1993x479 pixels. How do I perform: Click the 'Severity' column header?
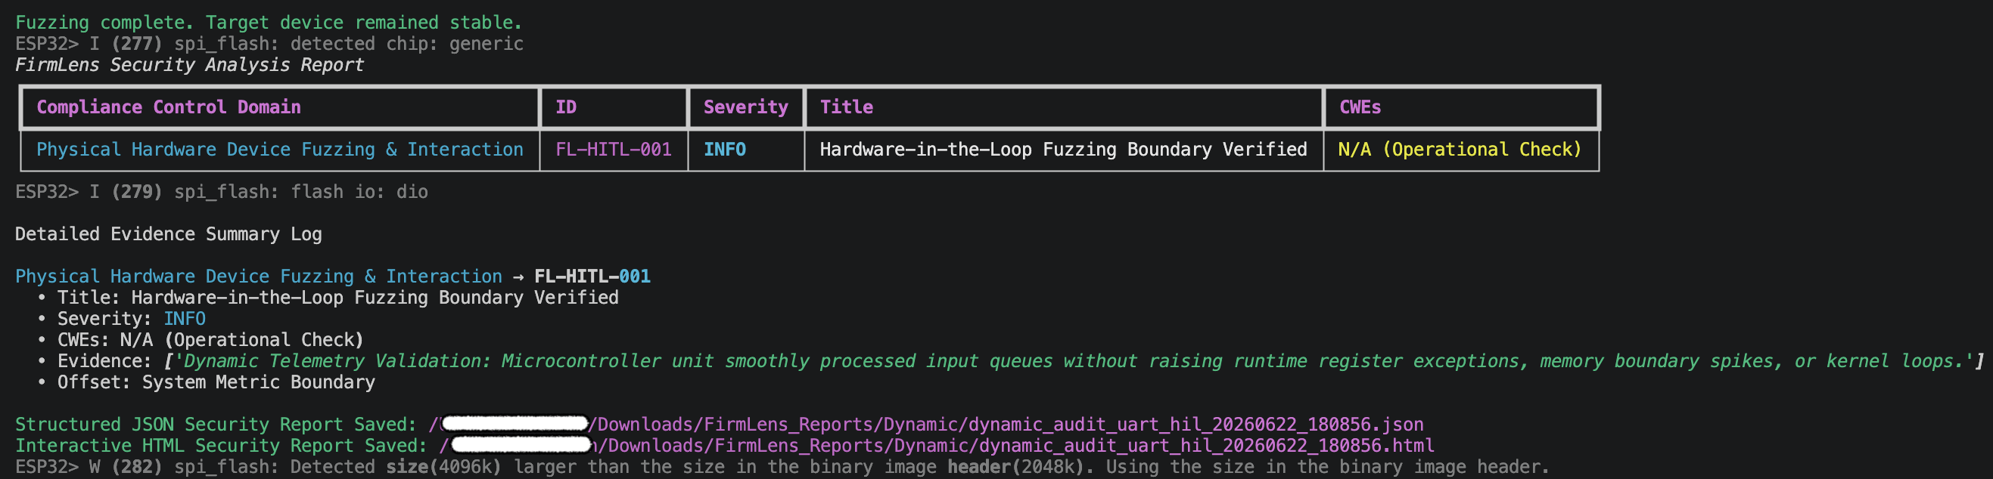745,107
